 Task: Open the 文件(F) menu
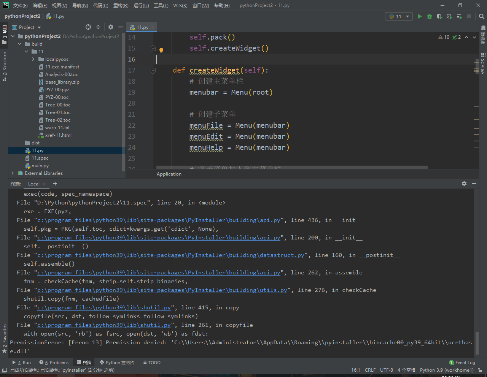click(x=20, y=5)
